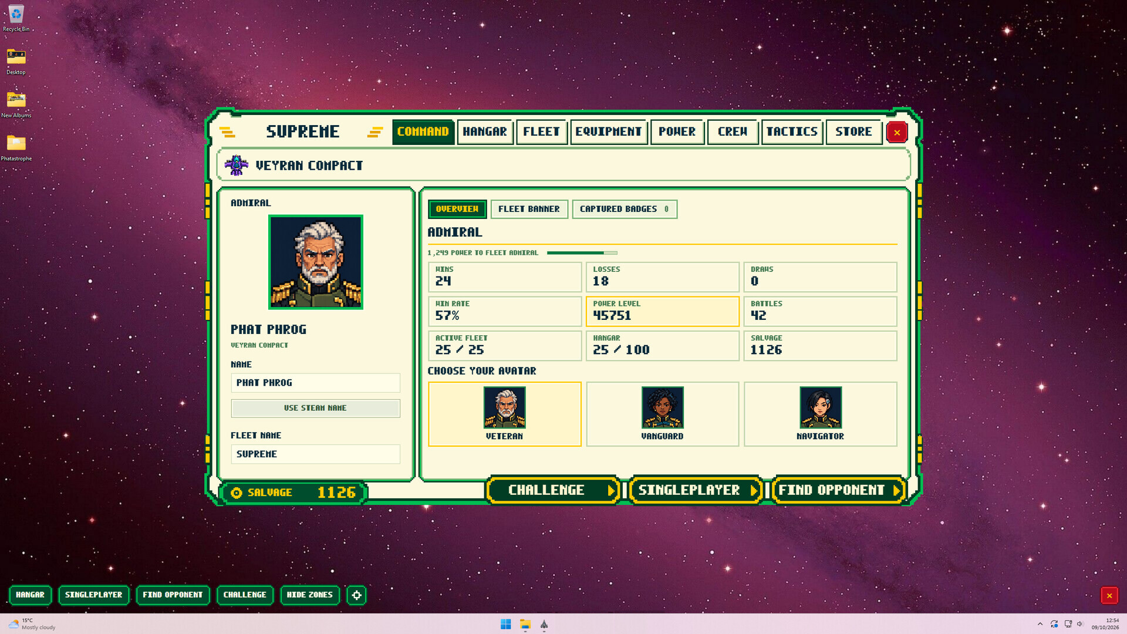This screenshot has height=634, width=1127.
Task: Click the Veyran Compact faction ship icon
Action: [x=236, y=166]
